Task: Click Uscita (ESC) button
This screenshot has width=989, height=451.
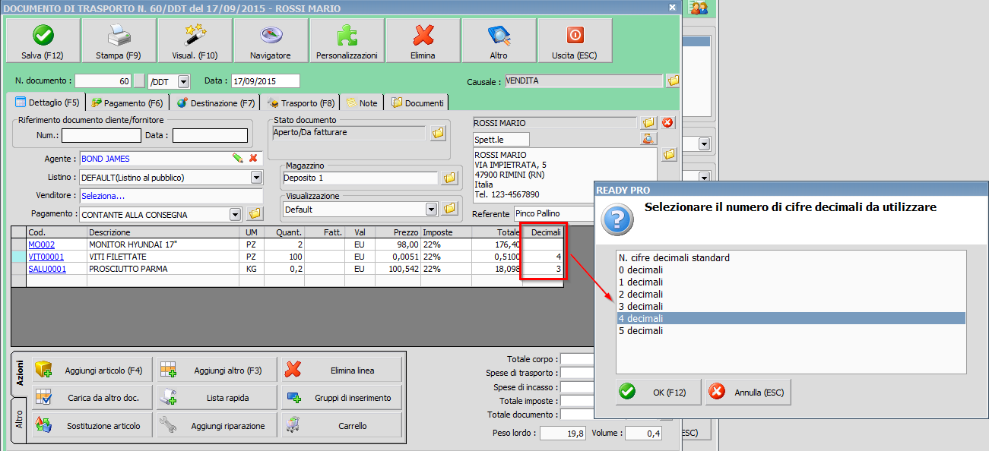Action: click(575, 40)
